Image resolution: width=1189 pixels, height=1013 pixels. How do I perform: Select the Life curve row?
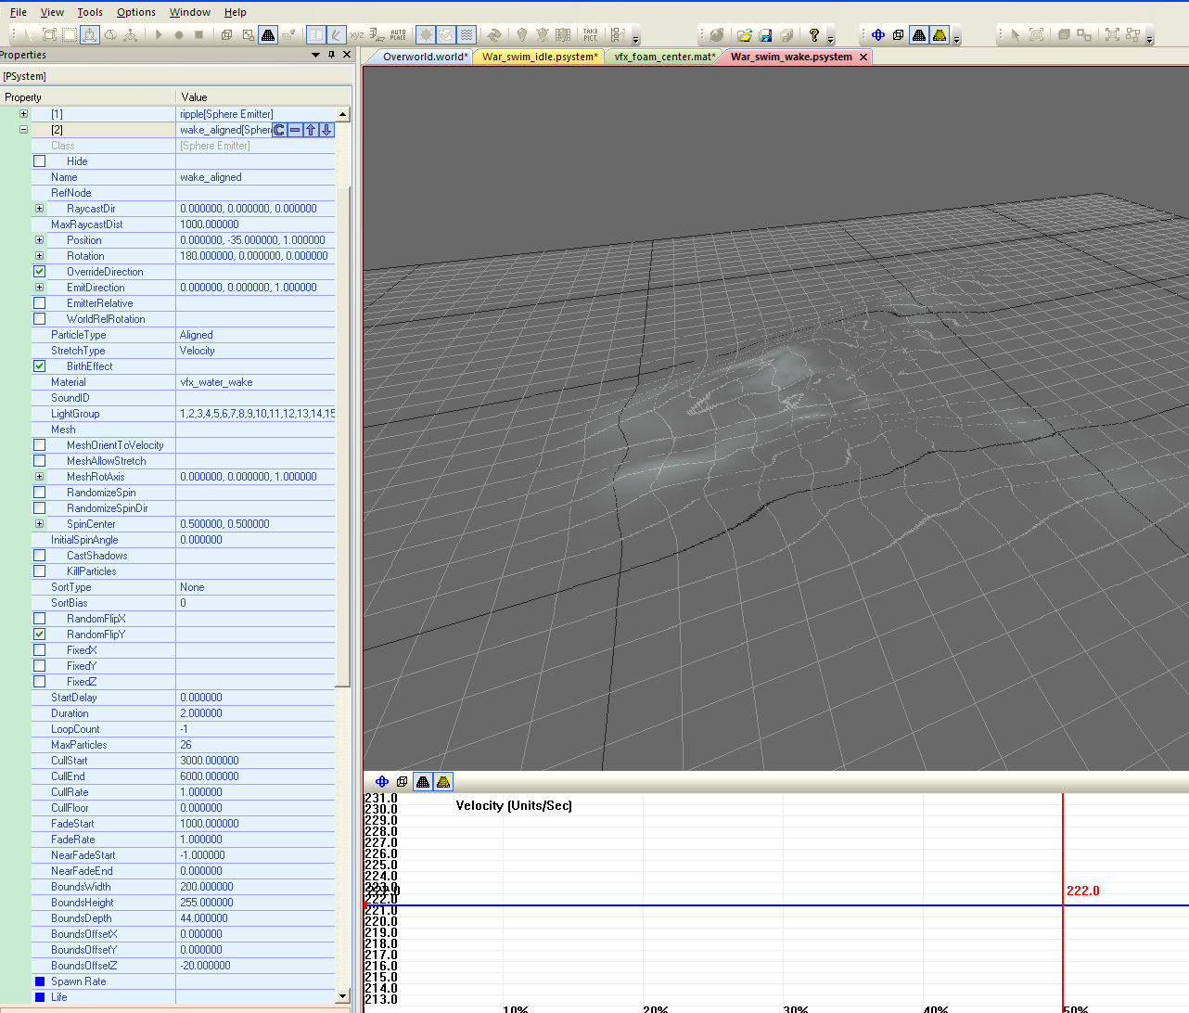coord(184,997)
